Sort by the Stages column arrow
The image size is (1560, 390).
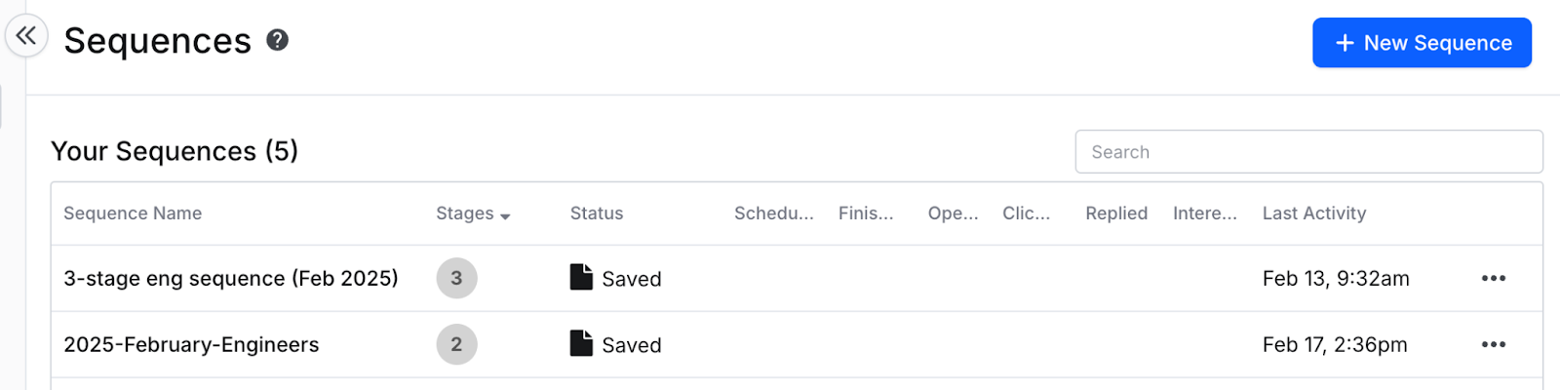(x=505, y=216)
